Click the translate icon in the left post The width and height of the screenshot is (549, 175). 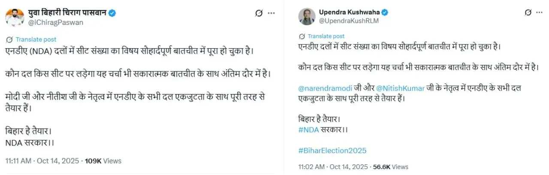(x=9, y=39)
